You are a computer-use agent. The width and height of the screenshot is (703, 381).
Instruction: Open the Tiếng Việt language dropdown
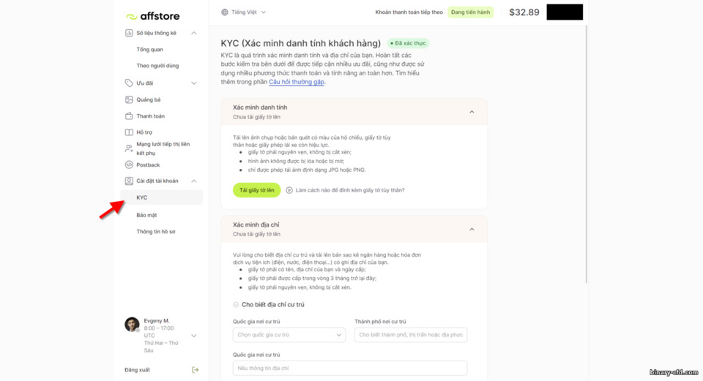244,12
